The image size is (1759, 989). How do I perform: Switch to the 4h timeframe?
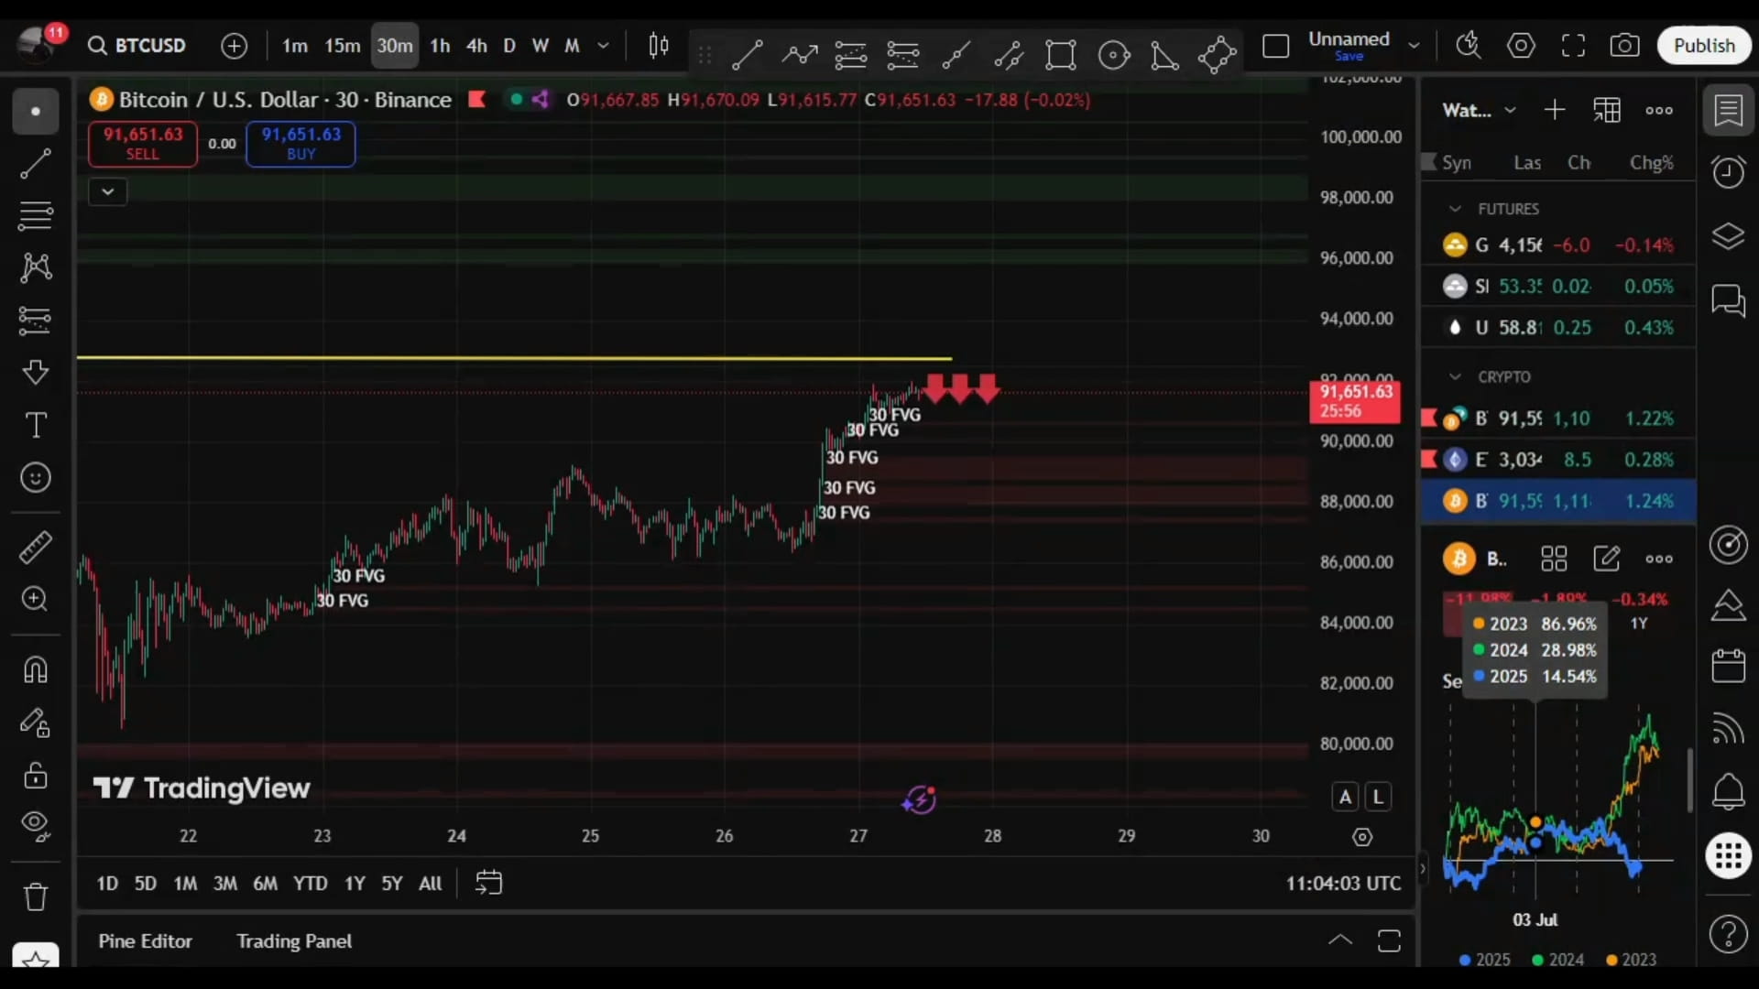click(x=476, y=46)
